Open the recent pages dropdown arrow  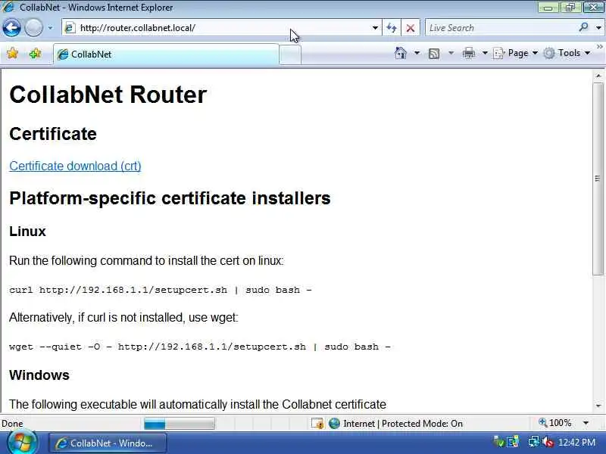50,28
